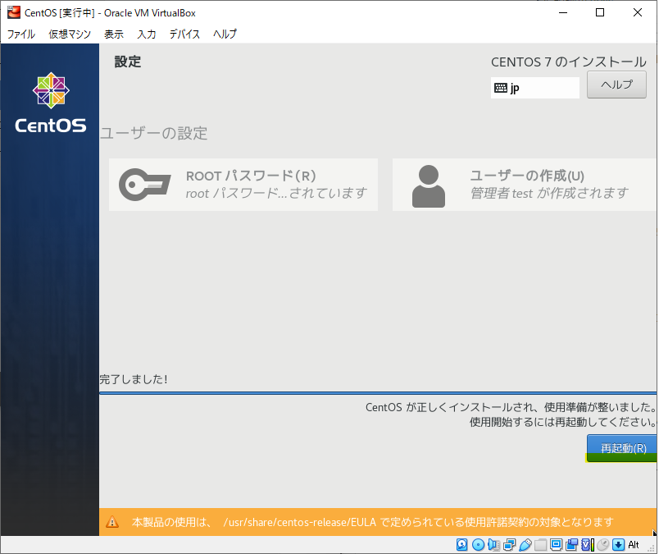Open the display settings status icon
Image resolution: width=659 pixels, height=554 pixels.
coord(557,545)
